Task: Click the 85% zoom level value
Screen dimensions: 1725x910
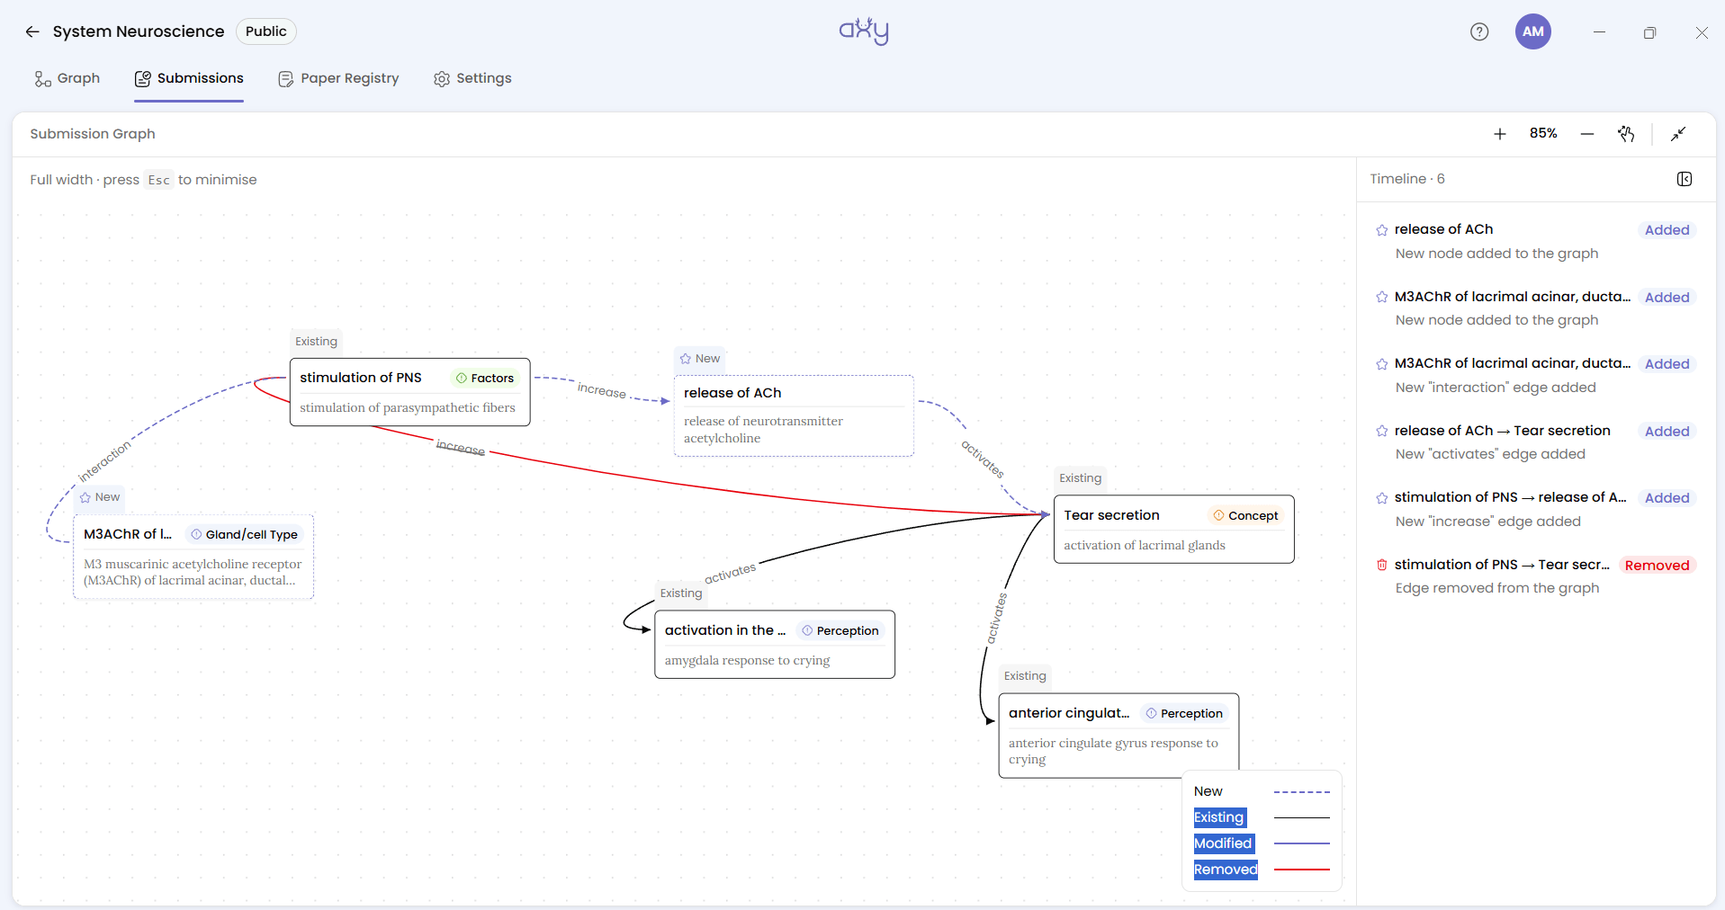Action: [x=1543, y=133]
